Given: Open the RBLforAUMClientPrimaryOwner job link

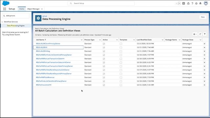Looking at the screenshot, I should (48, 44).
